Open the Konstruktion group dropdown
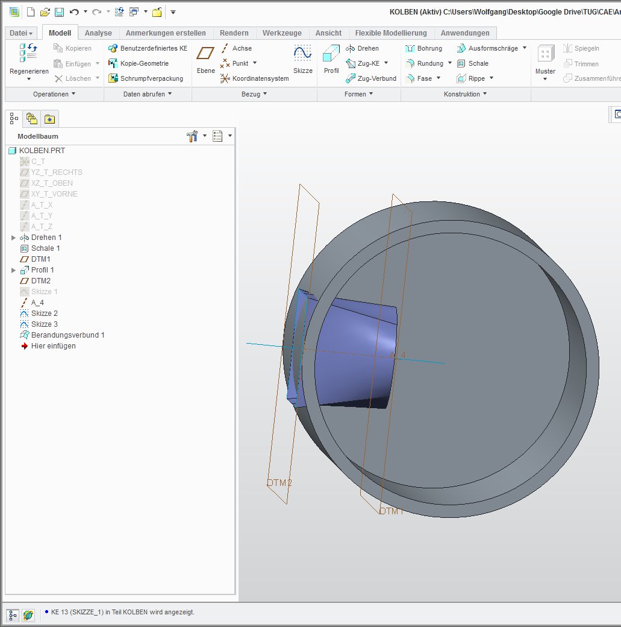621x627 pixels. [x=465, y=94]
